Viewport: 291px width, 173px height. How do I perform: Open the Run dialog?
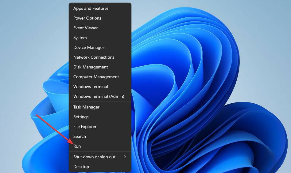(77, 146)
